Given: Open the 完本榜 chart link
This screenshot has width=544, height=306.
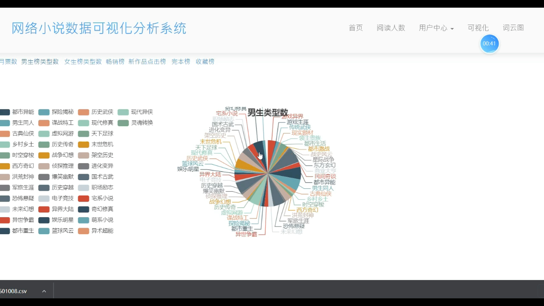Looking at the screenshot, I should (181, 62).
